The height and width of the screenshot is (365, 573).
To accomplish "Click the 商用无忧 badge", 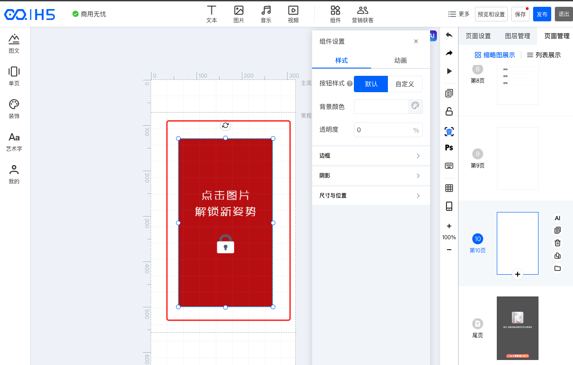I will [89, 14].
